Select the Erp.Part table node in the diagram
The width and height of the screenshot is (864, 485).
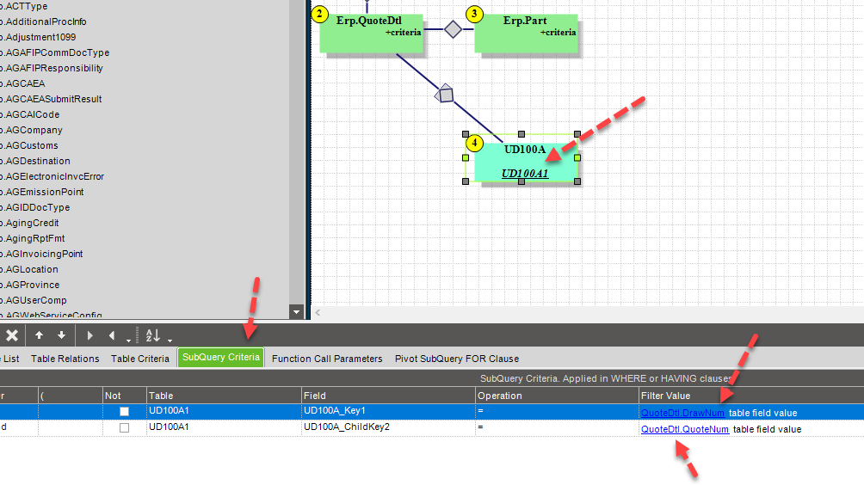[526, 34]
